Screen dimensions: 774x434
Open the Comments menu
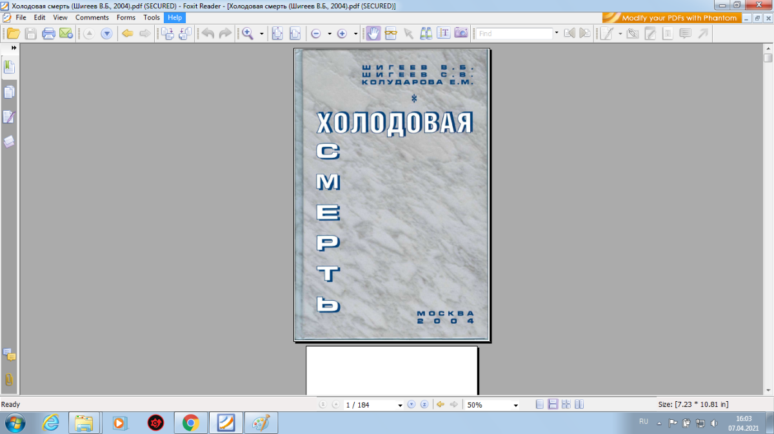pos(92,17)
